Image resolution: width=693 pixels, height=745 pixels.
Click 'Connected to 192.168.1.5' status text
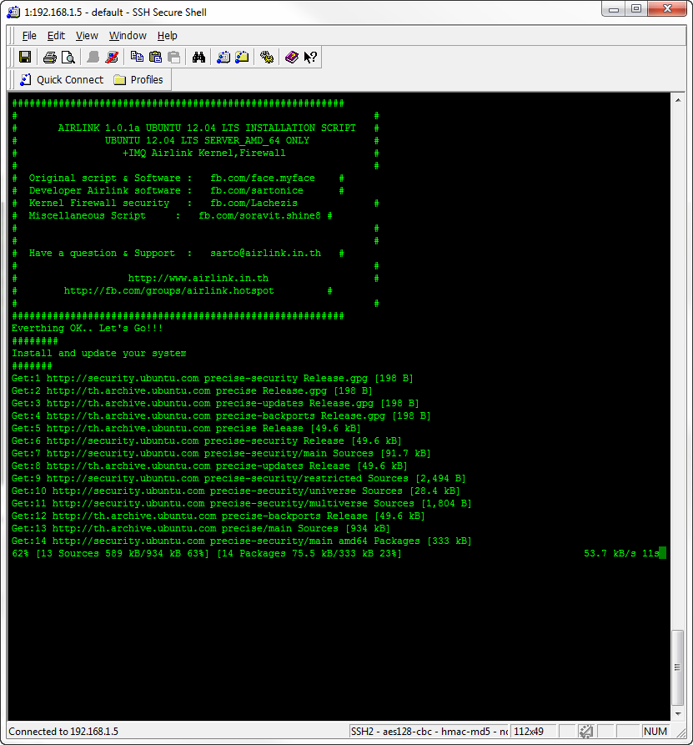tap(63, 732)
